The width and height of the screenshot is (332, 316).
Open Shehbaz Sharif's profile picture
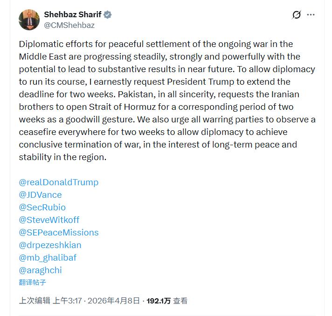click(29, 20)
